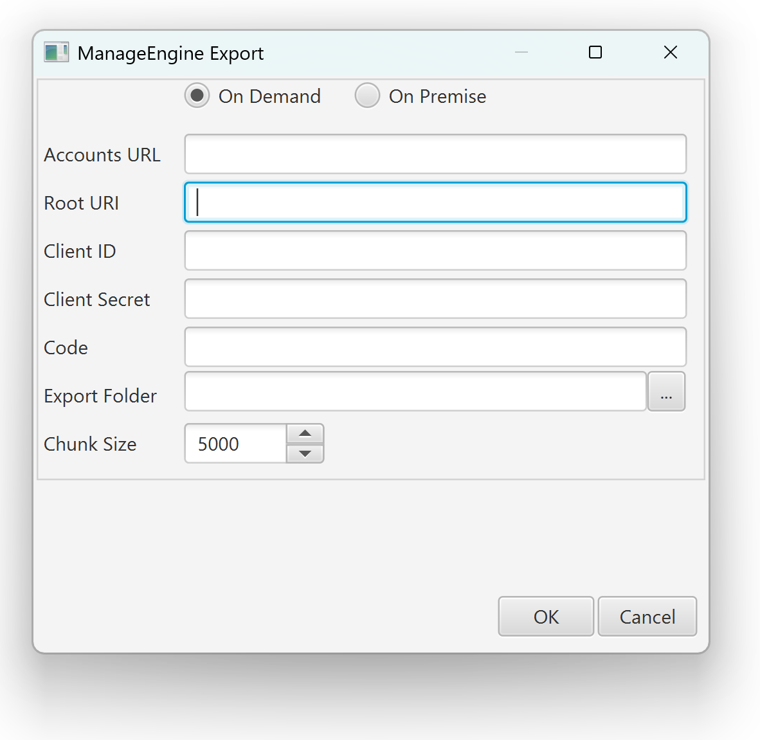The height and width of the screenshot is (740, 760).
Task: Click the Client Secret input field
Action: click(435, 298)
